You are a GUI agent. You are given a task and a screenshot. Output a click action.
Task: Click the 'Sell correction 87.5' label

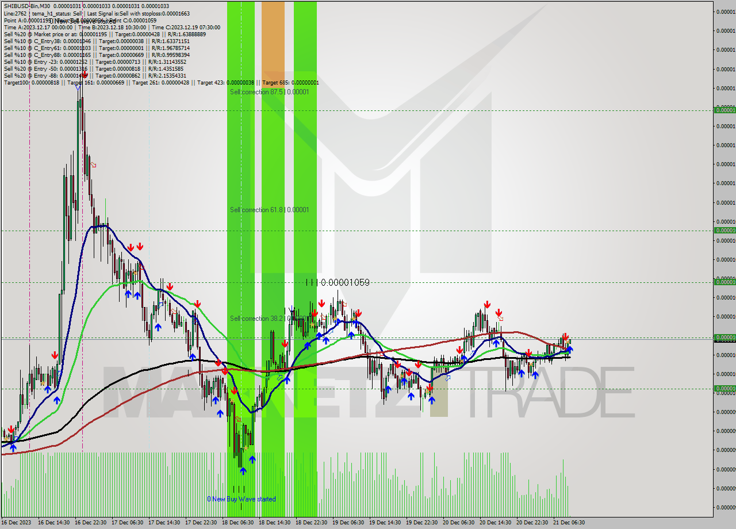tap(269, 92)
